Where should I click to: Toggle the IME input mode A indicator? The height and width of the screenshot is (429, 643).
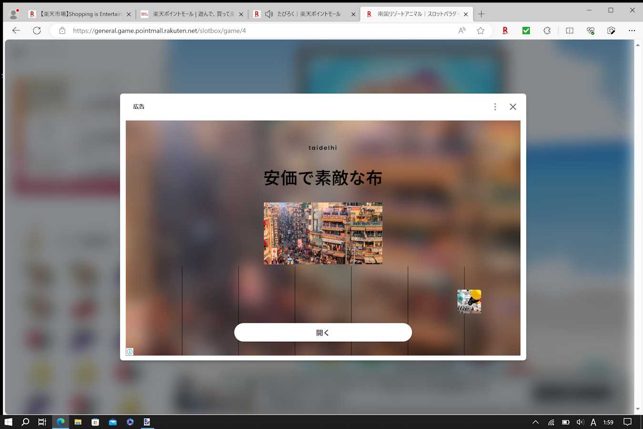pos(593,422)
